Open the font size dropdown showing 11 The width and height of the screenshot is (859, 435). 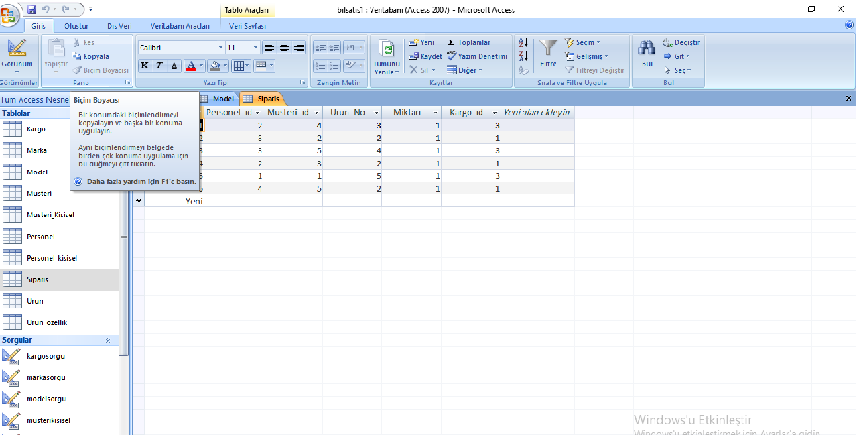(255, 48)
